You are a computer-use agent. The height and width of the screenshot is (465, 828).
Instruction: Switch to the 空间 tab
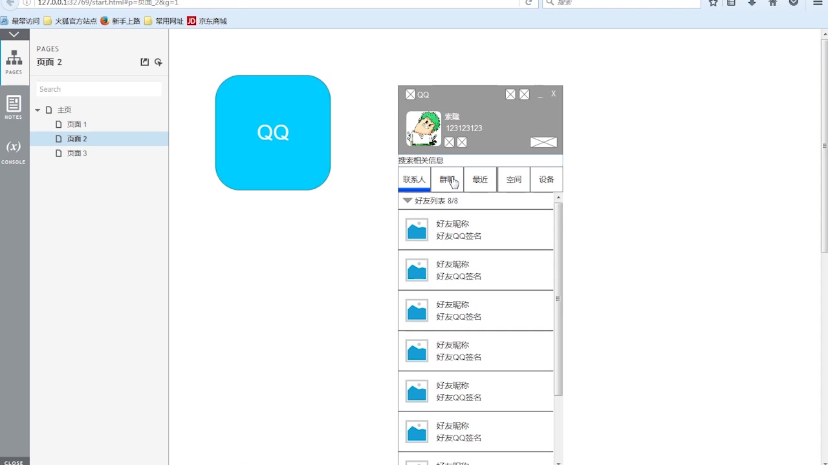514,180
